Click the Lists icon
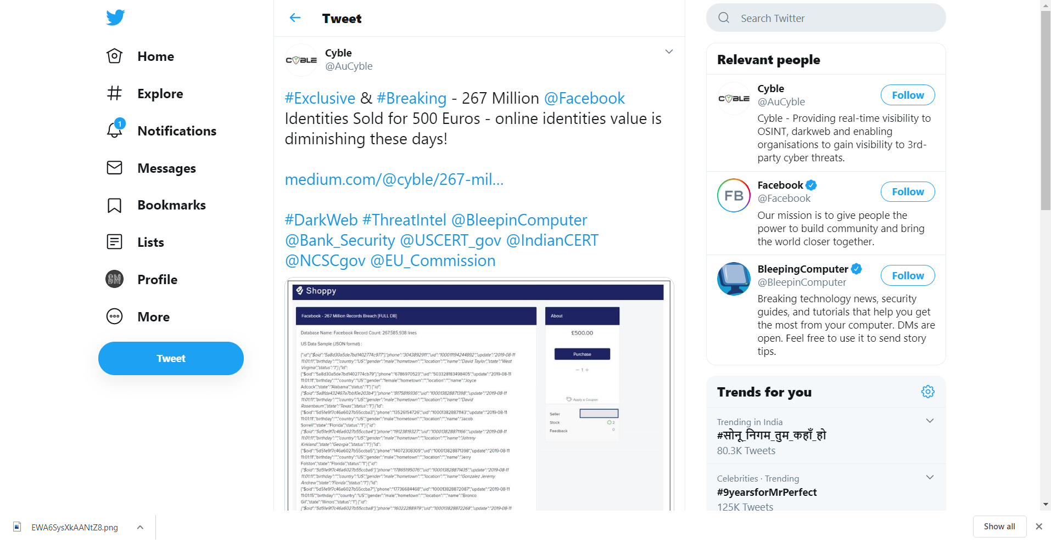 click(x=115, y=242)
